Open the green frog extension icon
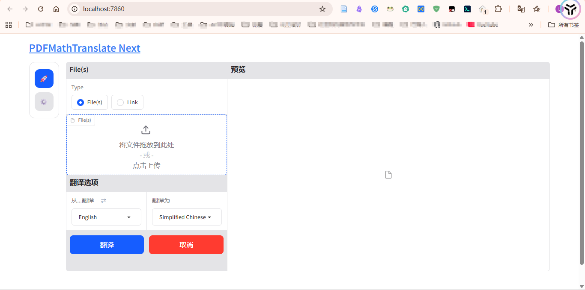585x290 pixels. click(390, 9)
